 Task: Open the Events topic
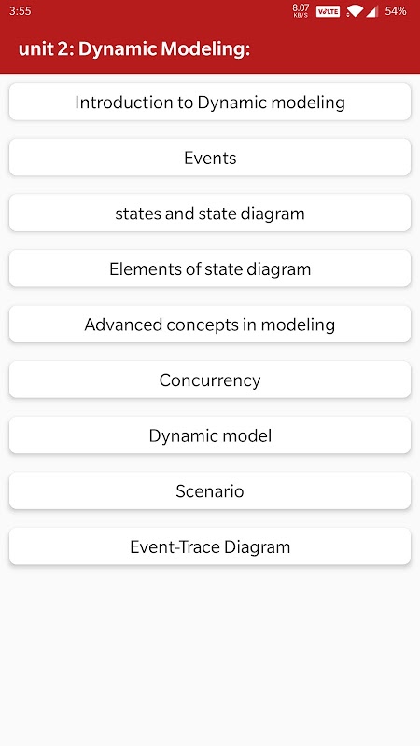[210, 158]
